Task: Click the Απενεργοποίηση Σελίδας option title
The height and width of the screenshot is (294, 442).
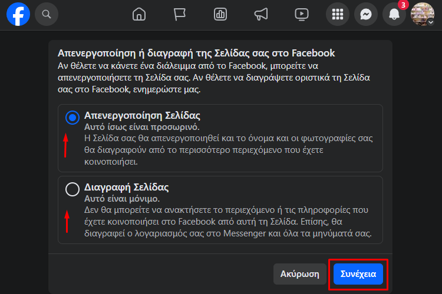Action: [142, 115]
